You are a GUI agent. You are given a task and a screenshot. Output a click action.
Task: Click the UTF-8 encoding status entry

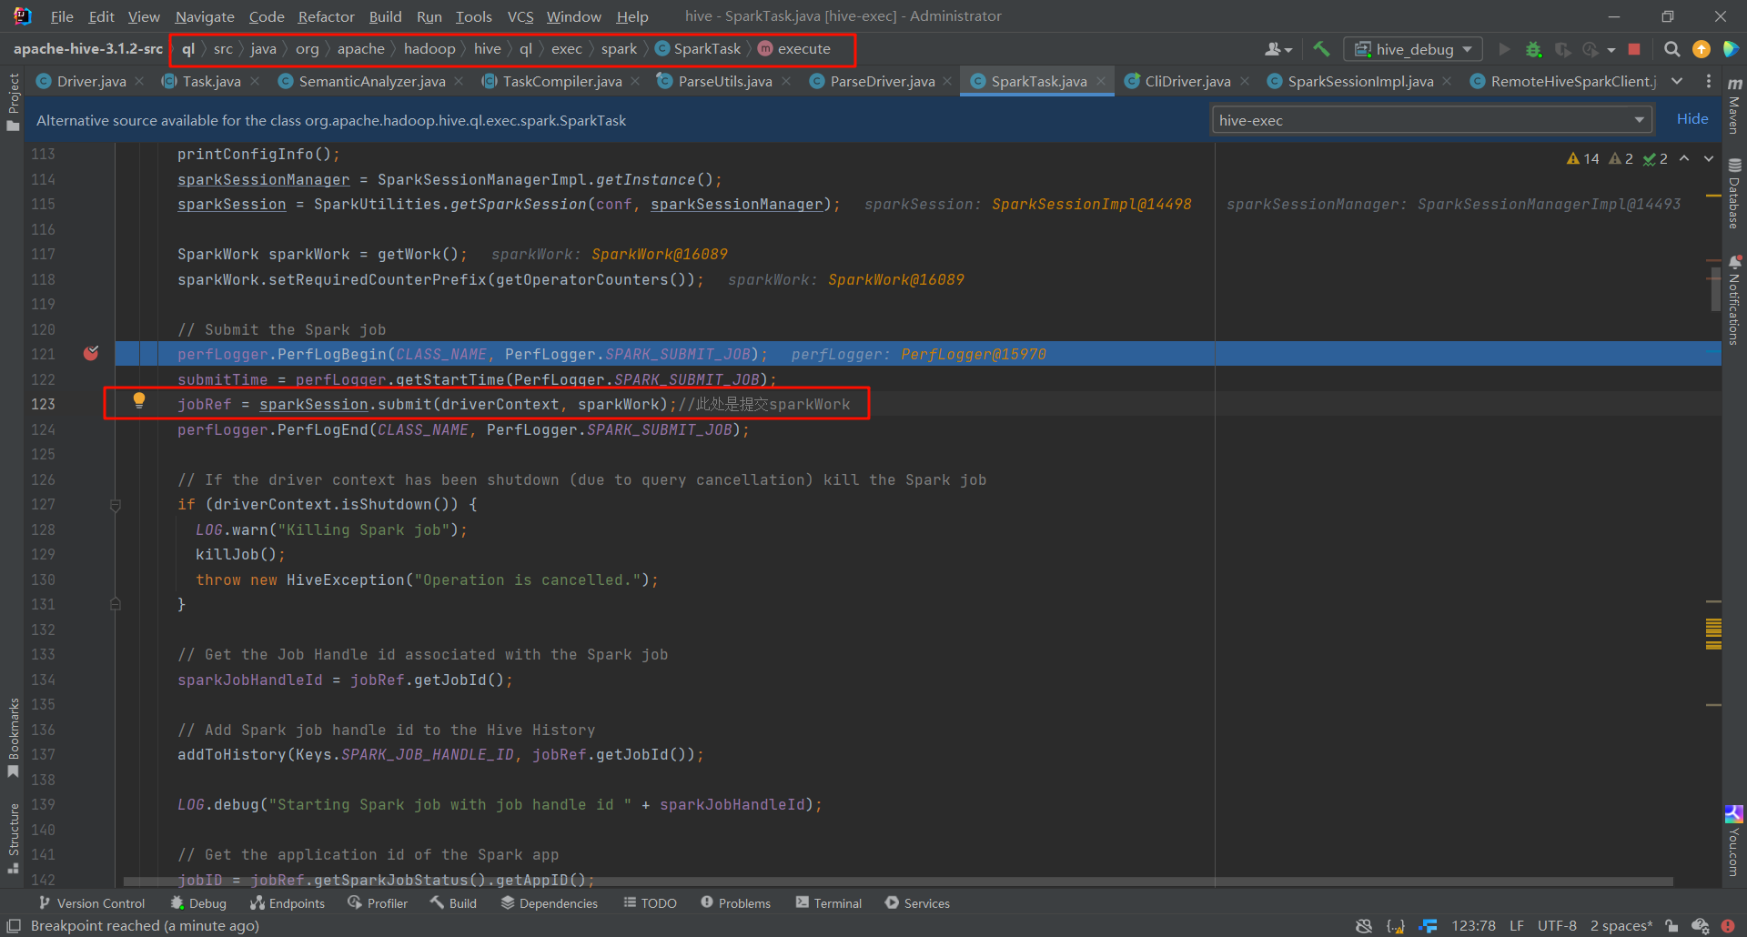[1557, 926]
